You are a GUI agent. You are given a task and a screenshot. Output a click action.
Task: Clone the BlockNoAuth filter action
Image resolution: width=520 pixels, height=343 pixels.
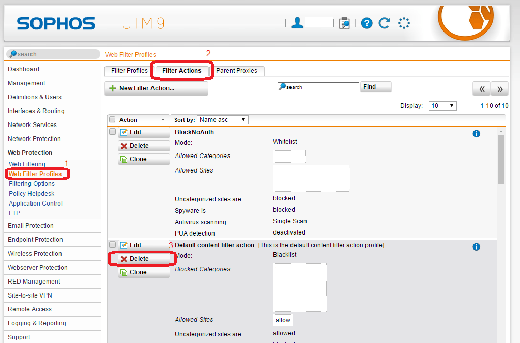coord(144,159)
